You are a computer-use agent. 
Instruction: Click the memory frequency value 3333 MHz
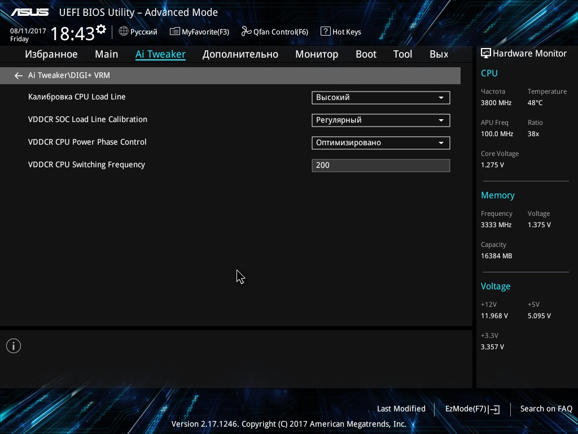(x=496, y=225)
